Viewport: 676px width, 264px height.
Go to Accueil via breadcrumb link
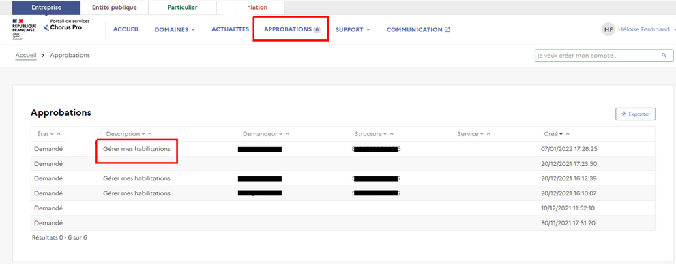pyautogui.click(x=26, y=56)
